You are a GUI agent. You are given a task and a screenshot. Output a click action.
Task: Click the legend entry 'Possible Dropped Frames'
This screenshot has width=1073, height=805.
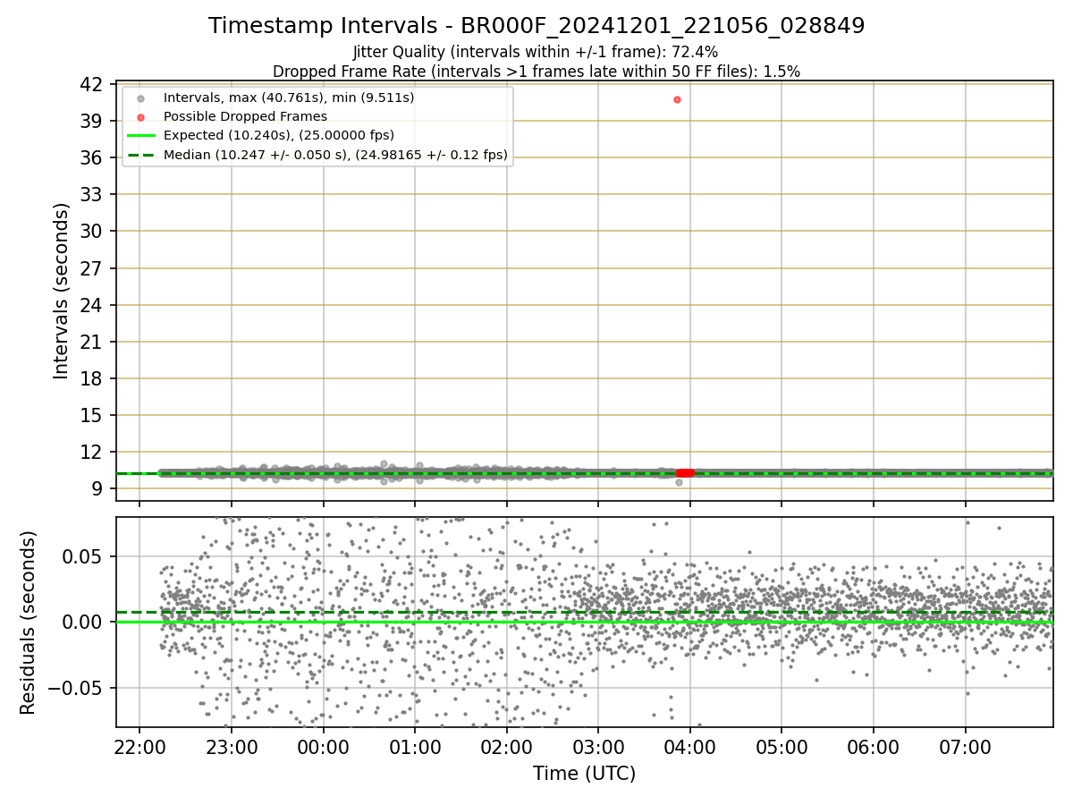245,116
